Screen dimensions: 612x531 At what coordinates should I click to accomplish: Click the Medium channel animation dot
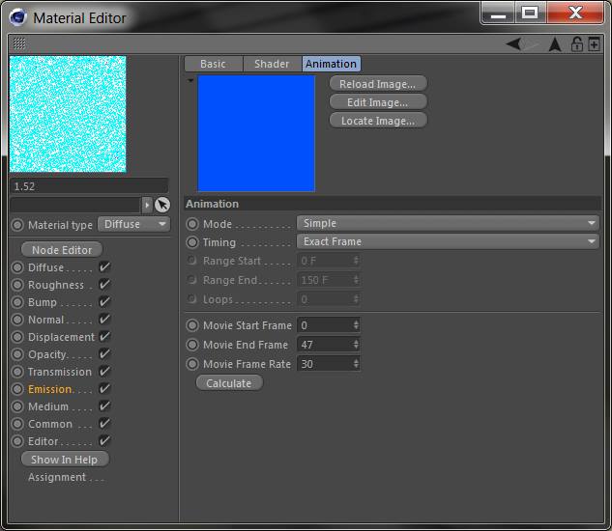pos(17,406)
